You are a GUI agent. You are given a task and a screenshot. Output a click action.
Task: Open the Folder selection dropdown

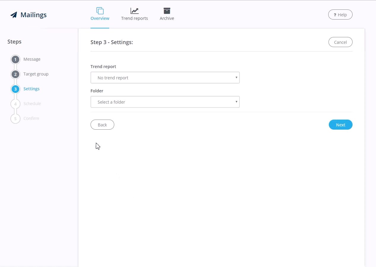165,102
